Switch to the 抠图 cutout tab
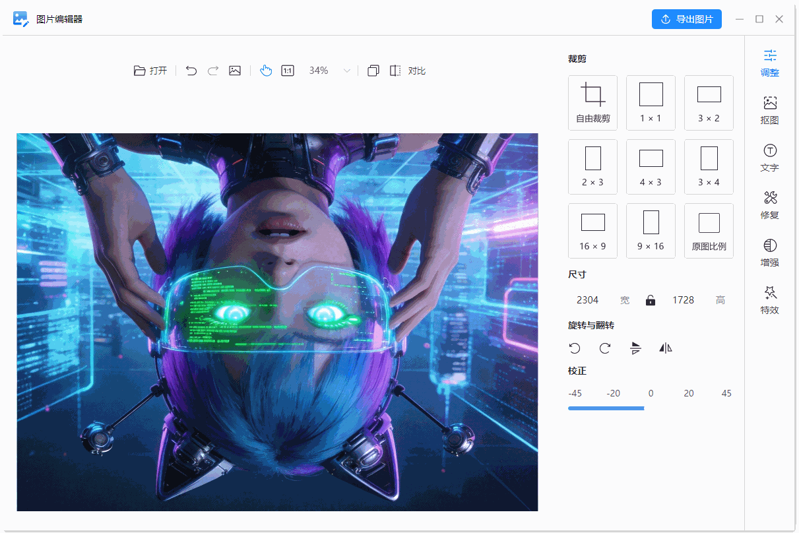 (x=769, y=110)
